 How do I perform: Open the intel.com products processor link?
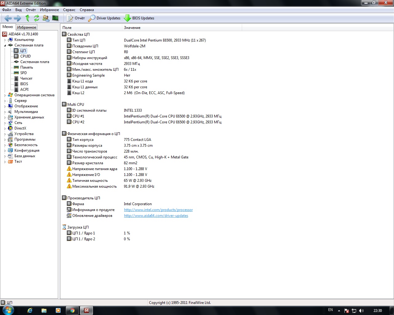158,210
